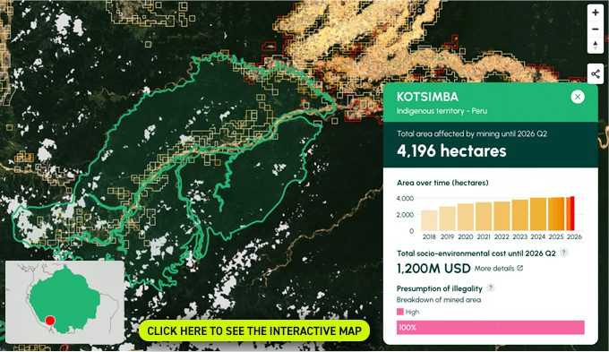609x352 pixels.
Task: Click the KOTSIMBA panel title
Action: (x=427, y=97)
